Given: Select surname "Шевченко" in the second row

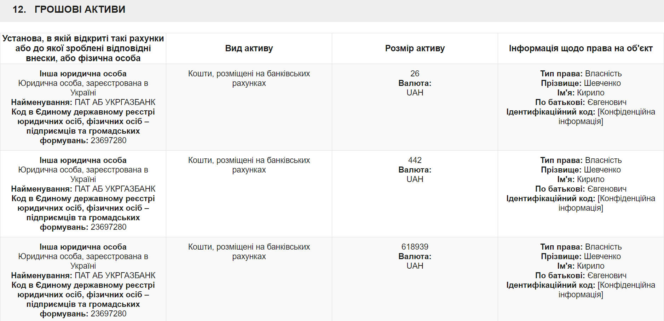Looking at the screenshot, I should click(x=602, y=170).
